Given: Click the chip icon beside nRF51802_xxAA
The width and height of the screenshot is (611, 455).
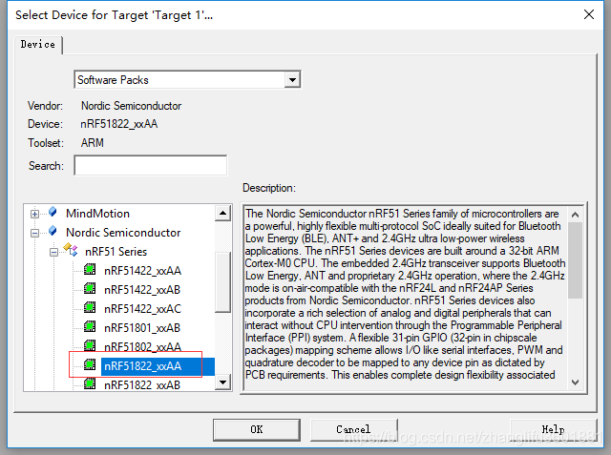Looking at the screenshot, I should pyautogui.click(x=90, y=345).
